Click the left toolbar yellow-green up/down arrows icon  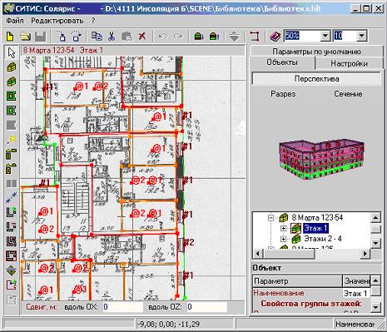(12, 270)
